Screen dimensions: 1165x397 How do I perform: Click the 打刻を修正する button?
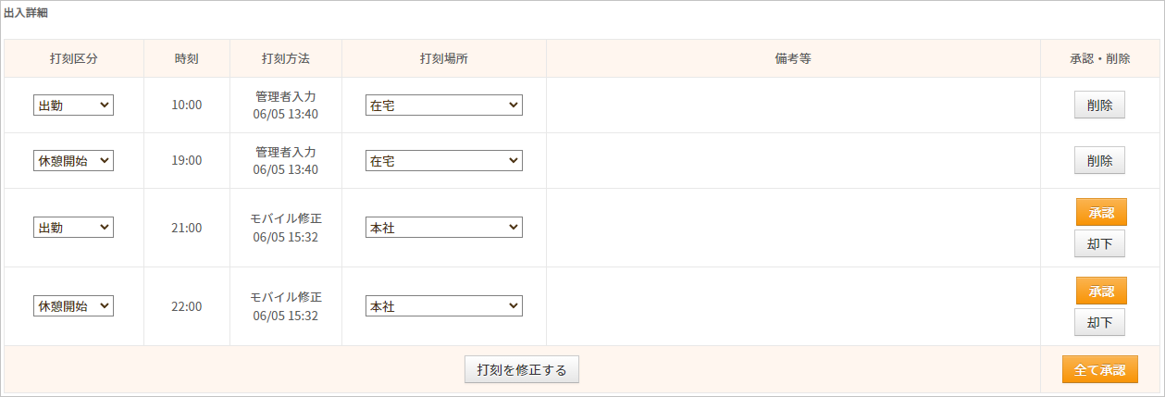click(522, 369)
